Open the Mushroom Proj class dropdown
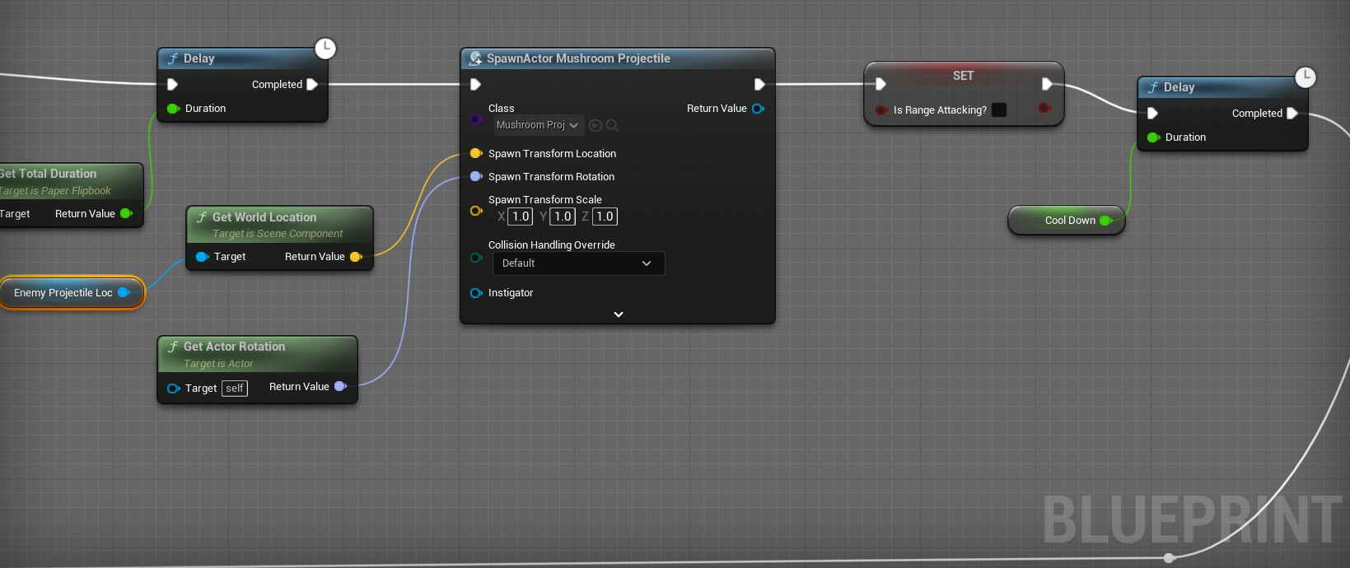The height and width of the screenshot is (568, 1350). coord(539,125)
